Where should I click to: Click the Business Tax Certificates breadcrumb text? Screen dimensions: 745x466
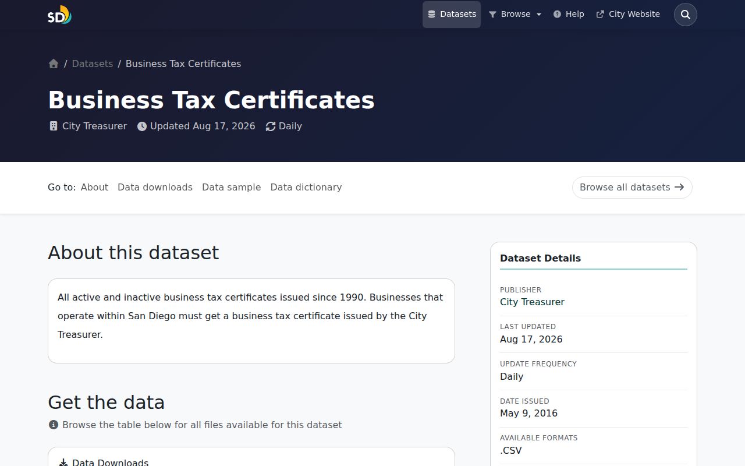(x=183, y=63)
